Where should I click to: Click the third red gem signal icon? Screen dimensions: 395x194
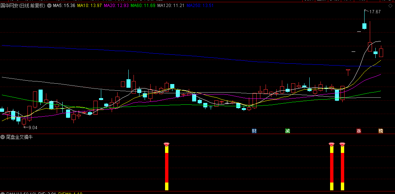(342, 144)
